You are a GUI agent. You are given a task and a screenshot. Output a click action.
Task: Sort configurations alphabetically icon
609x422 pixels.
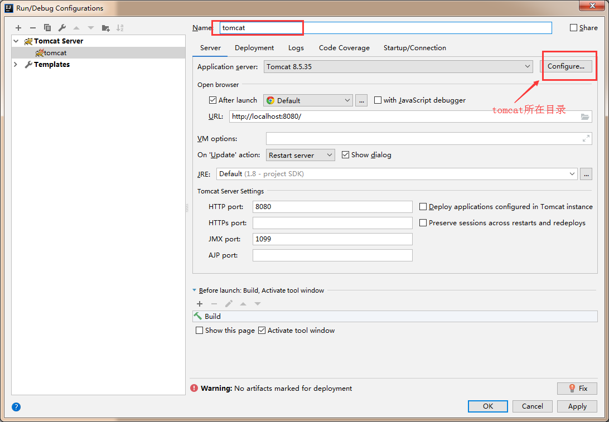pos(120,28)
